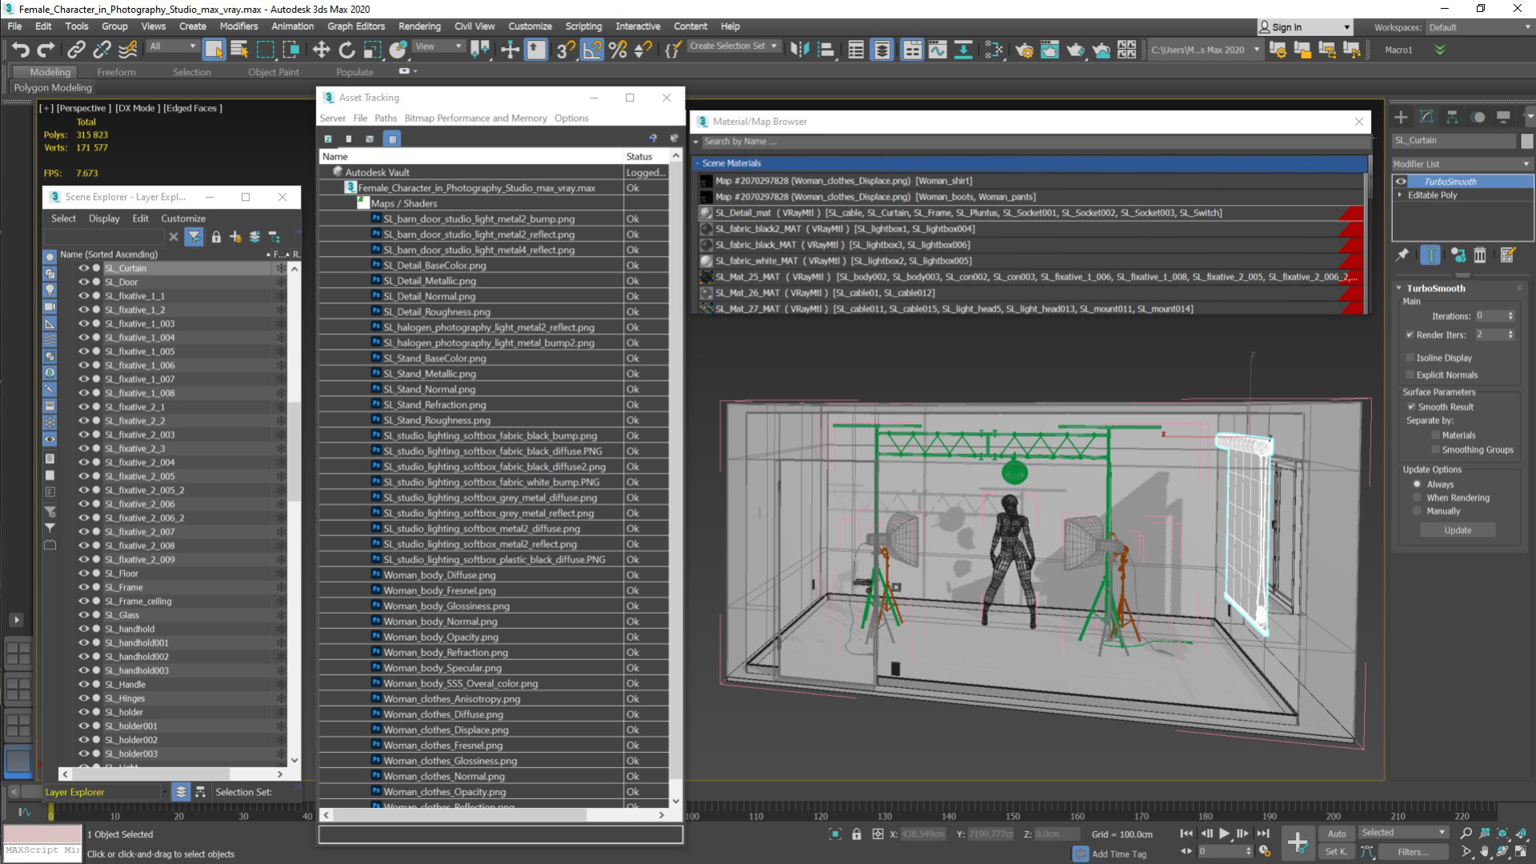Image resolution: width=1536 pixels, height=864 pixels.
Task: Activate the Select and Link tool
Action: coord(76,50)
